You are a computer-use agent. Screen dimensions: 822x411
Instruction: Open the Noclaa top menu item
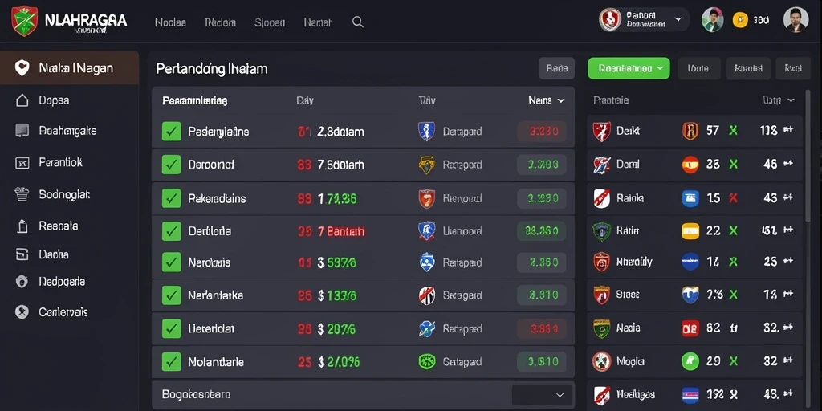(x=171, y=22)
